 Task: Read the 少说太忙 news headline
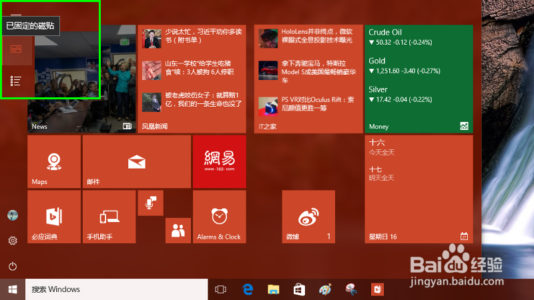click(204, 36)
